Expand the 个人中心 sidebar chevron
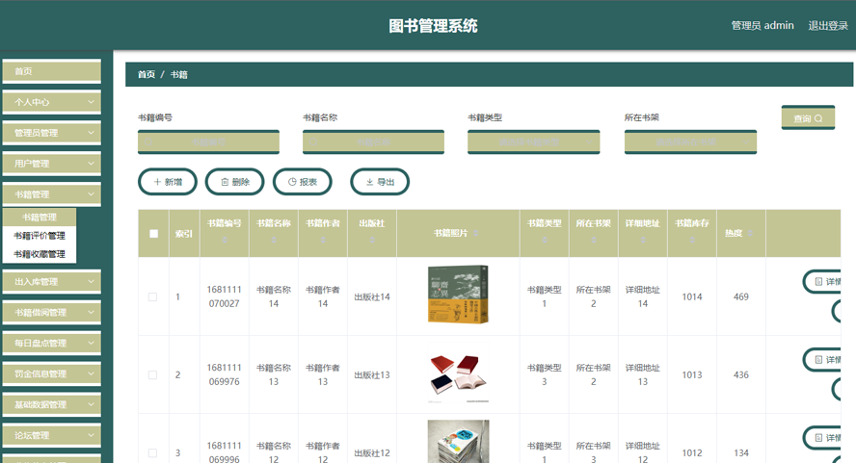 (91, 102)
